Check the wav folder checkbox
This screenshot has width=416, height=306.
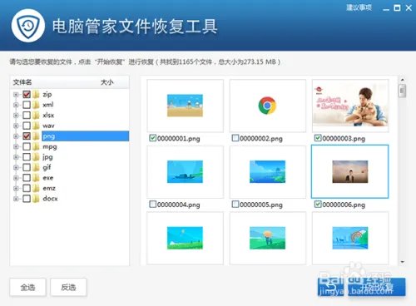[x=27, y=126]
